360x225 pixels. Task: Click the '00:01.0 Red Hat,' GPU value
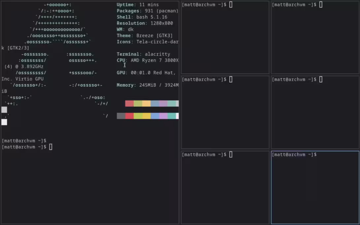pyautogui.click(x=153, y=73)
